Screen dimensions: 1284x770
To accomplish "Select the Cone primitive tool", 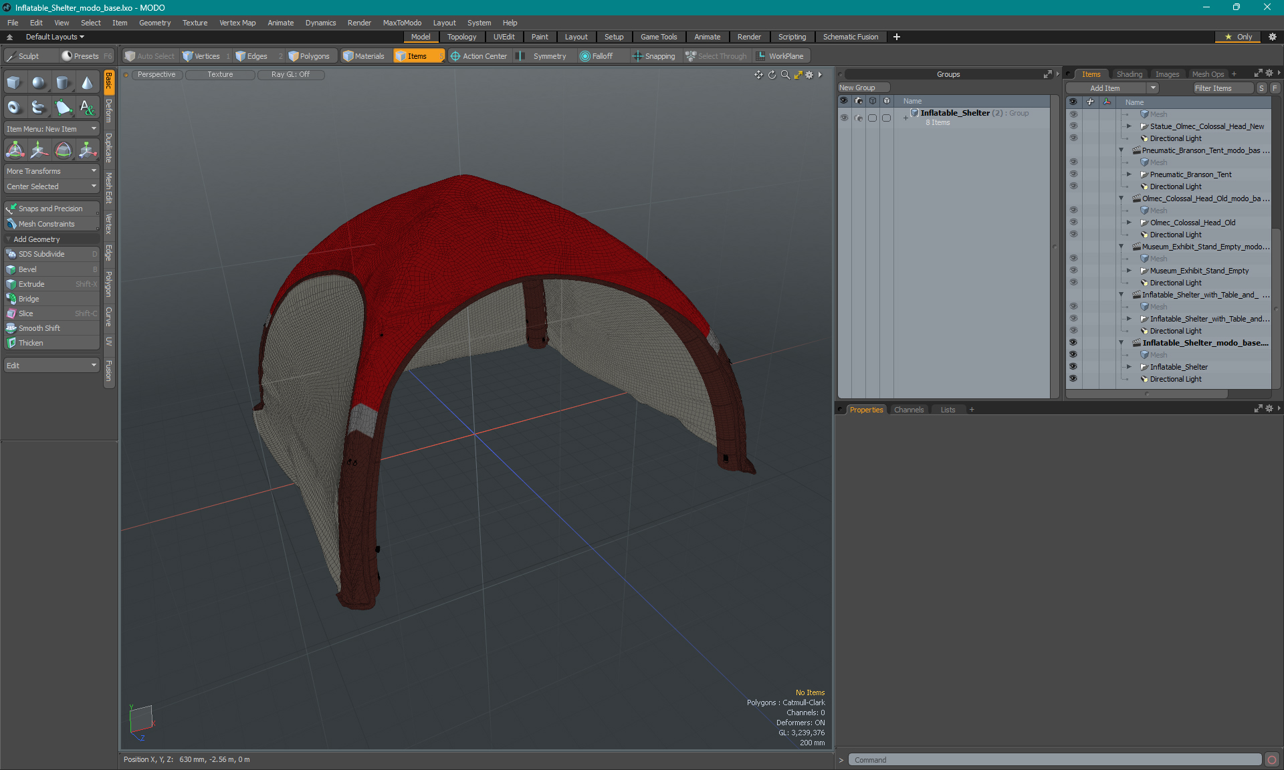I will [87, 83].
